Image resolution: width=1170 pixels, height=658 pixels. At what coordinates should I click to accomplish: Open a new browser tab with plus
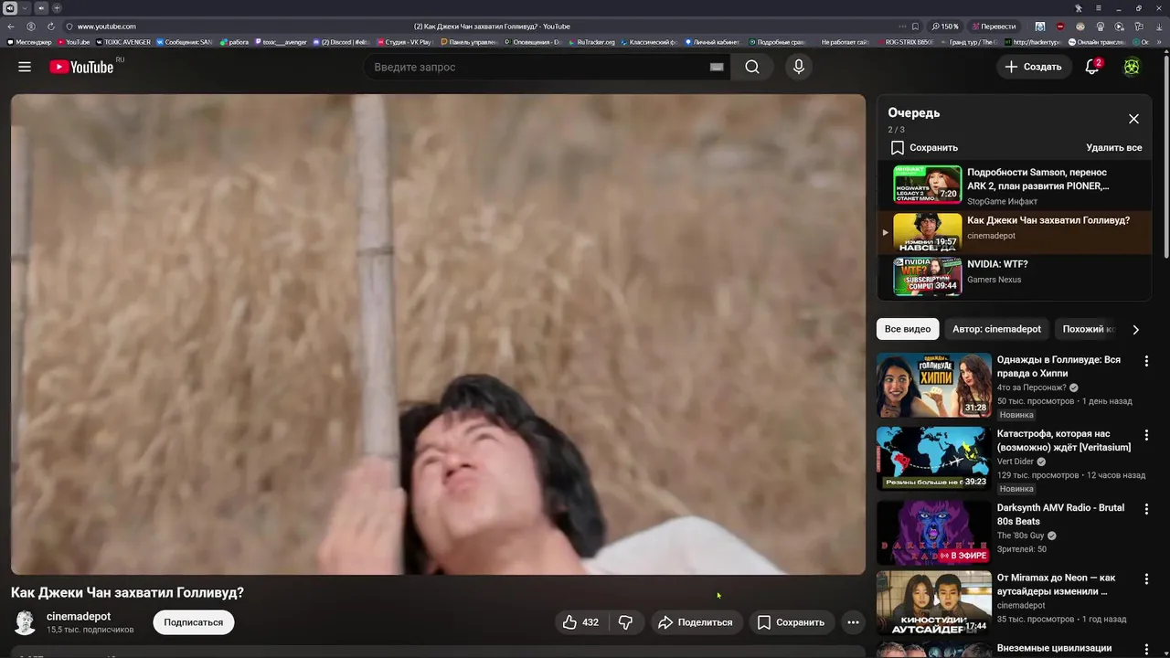(57, 7)
